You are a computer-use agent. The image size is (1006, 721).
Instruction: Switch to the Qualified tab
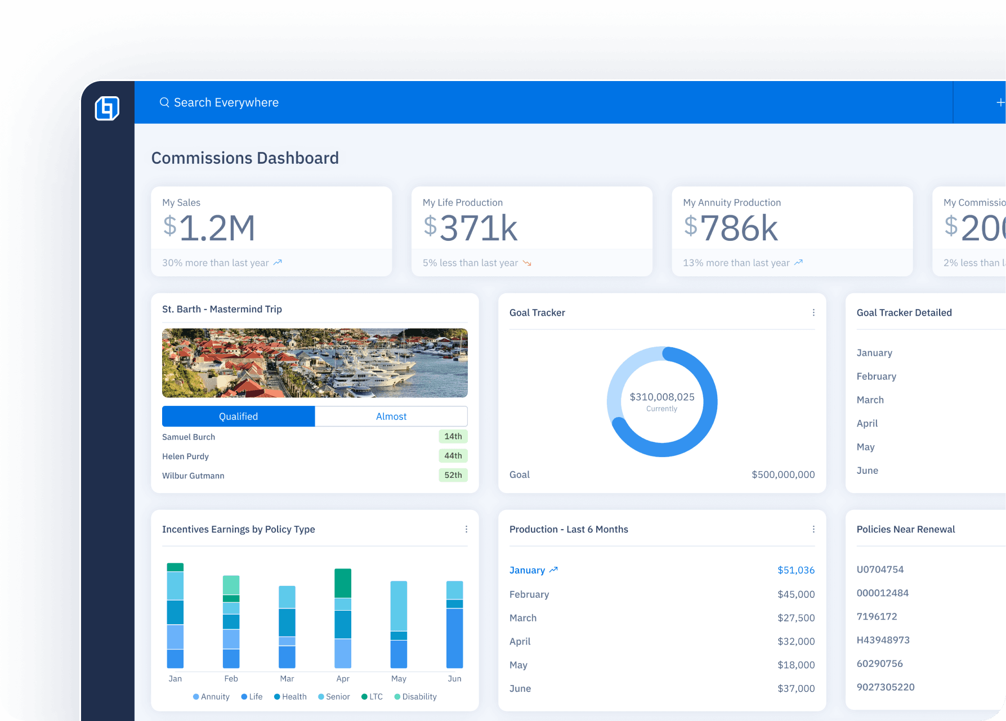coord(238,417)
